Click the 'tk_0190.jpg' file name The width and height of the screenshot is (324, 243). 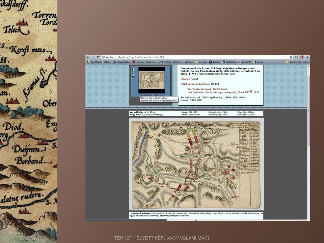tap(150, 112)
